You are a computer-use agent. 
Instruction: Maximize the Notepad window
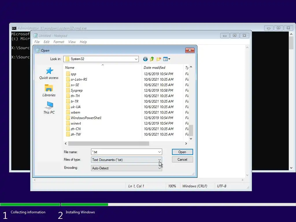click(234, 36)
